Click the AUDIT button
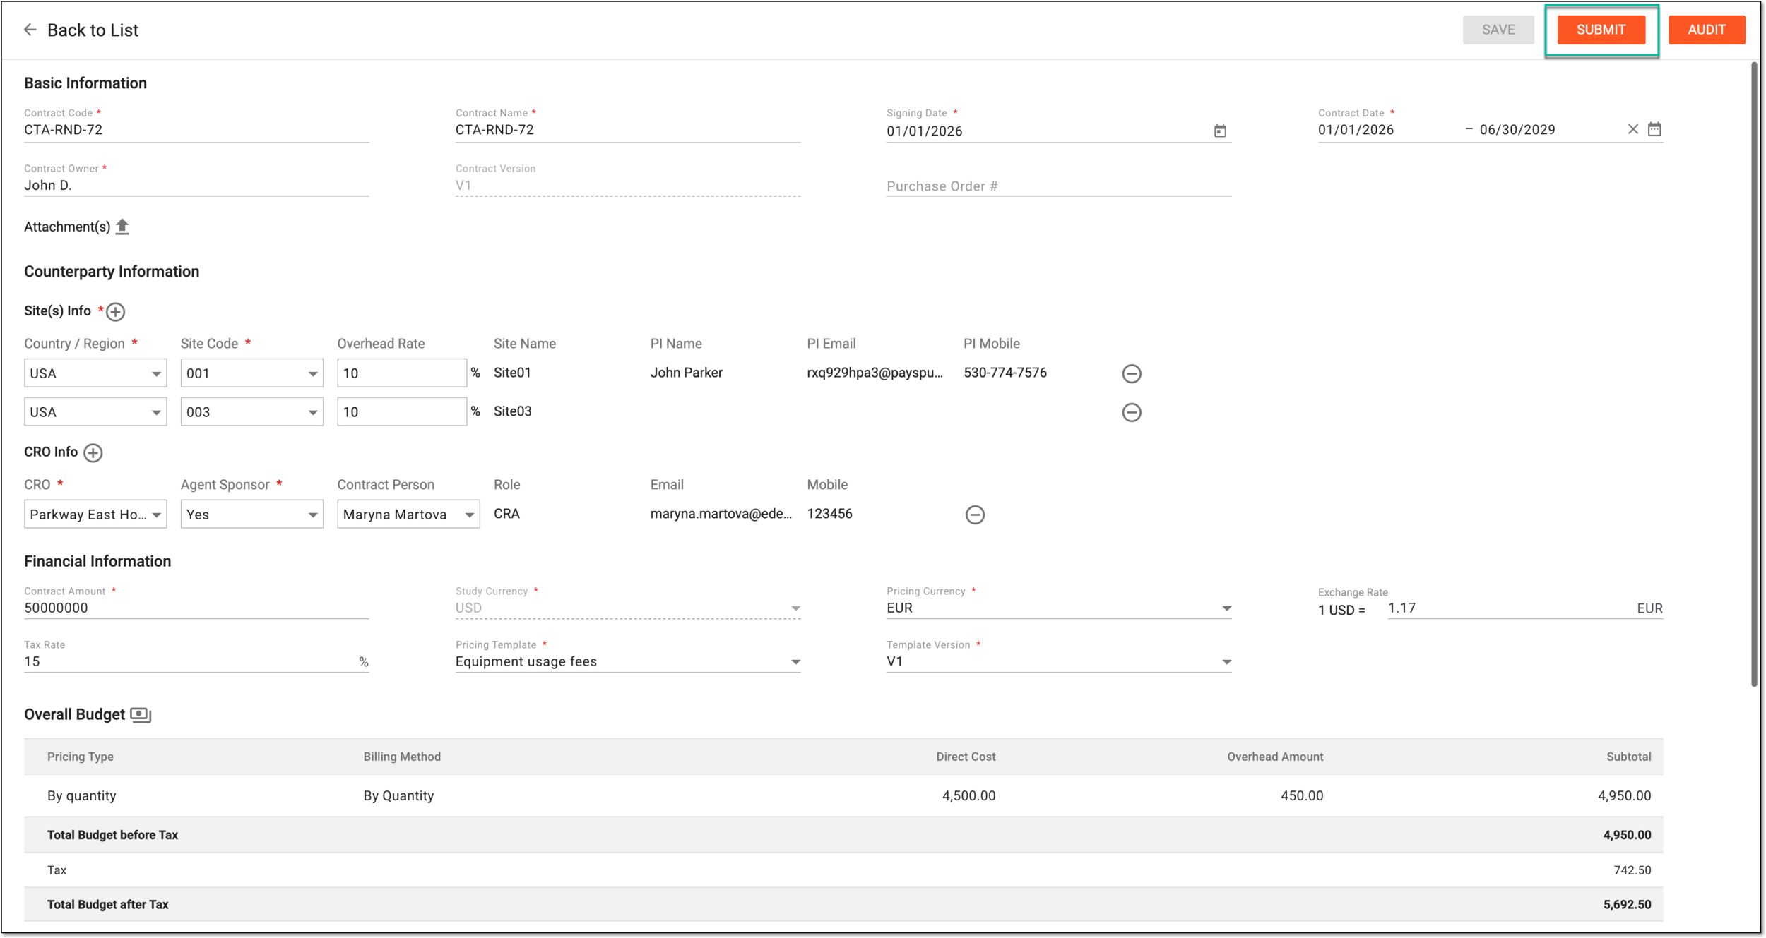 [1707, 30]
